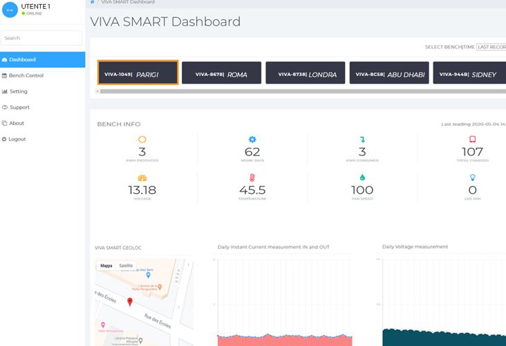Select the VIVA-8678 ROMA bench
This screenshot has height=346, width=506.
coord(221,73)
